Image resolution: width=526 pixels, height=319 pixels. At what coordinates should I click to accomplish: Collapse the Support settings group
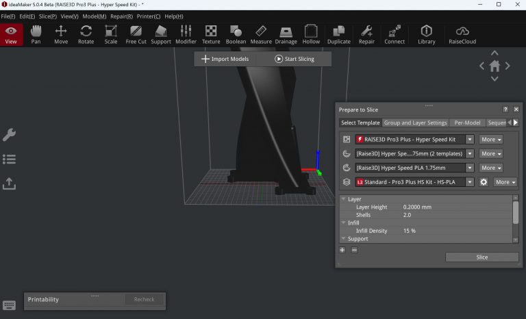344,238
